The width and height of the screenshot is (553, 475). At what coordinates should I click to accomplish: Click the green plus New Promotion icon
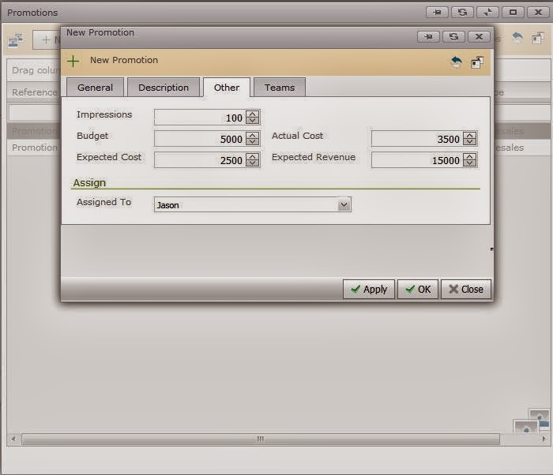coord(73,61)
